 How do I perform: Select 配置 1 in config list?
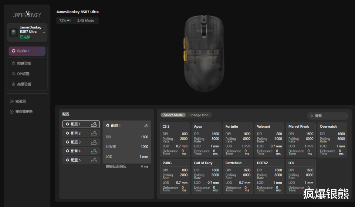81,124
